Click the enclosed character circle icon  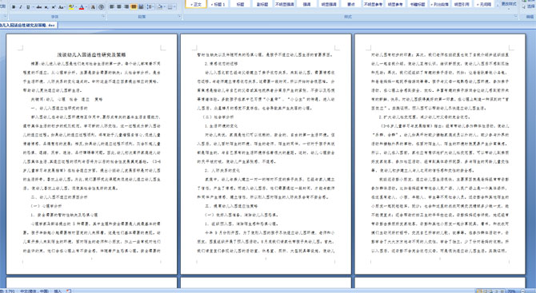pyautogui.click(x=101, y=7)
